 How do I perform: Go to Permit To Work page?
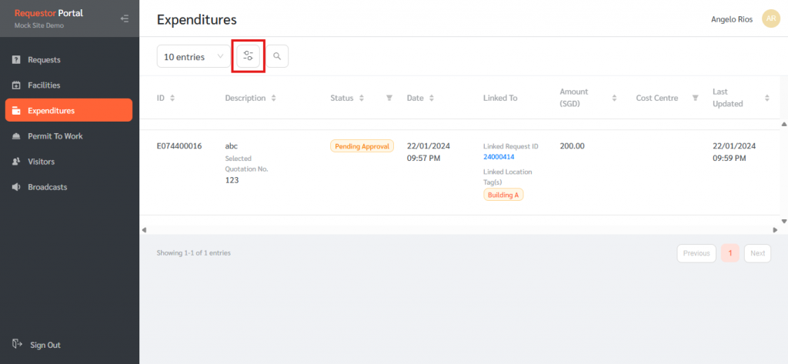(x=55, y=136)
